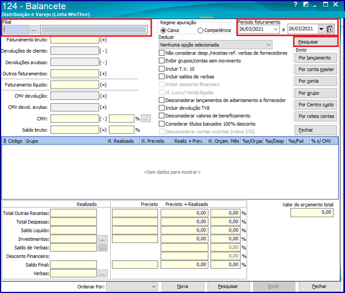
Task: Click the %s/Fat column header
Action: (299, 141)
